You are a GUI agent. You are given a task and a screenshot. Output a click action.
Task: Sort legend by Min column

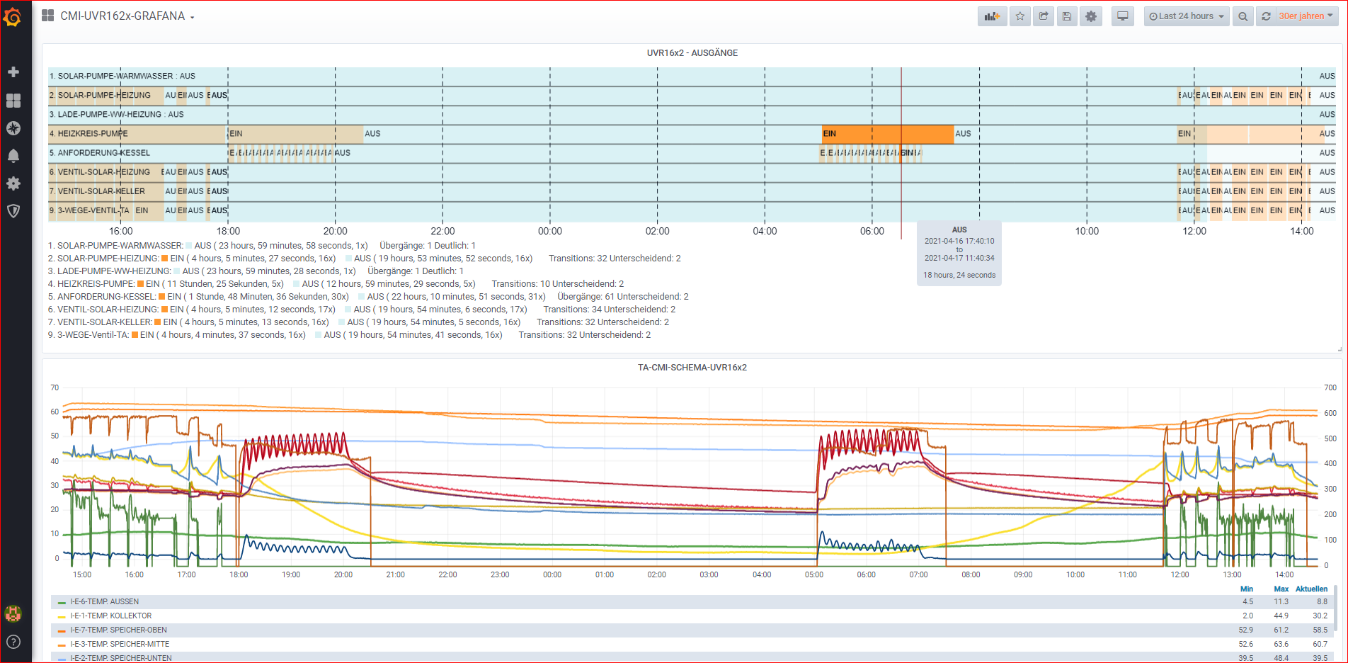[1247, 589]
